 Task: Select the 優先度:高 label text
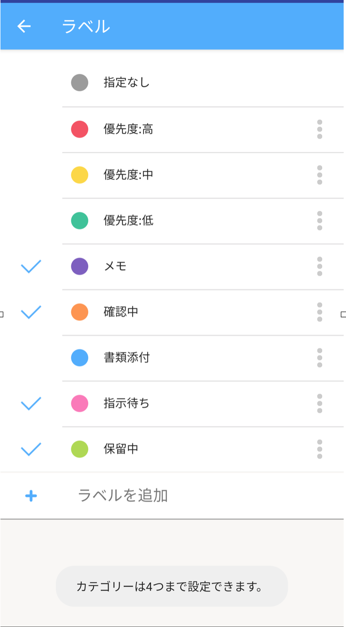coord(128,129)
